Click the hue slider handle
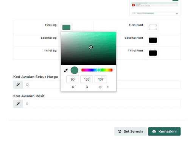This screenshot has height=144, width=193. [99, 70]
